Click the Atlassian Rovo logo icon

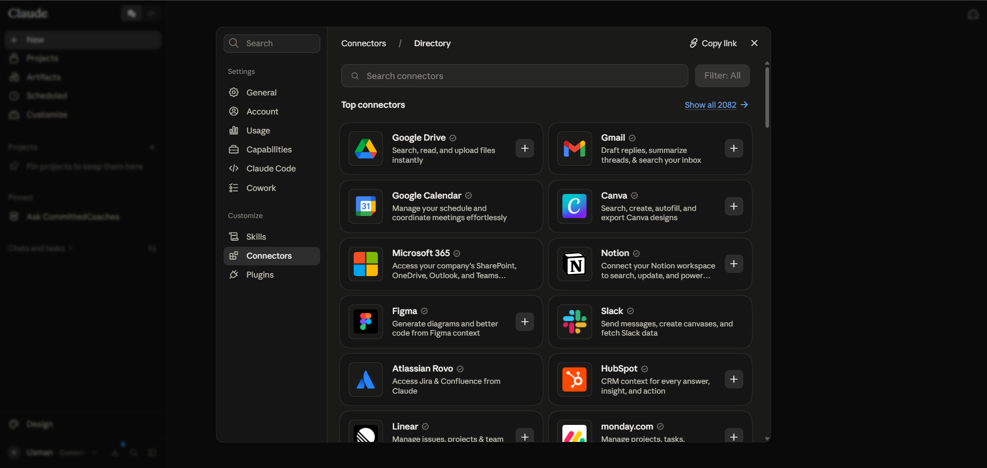tap(365, 379)
